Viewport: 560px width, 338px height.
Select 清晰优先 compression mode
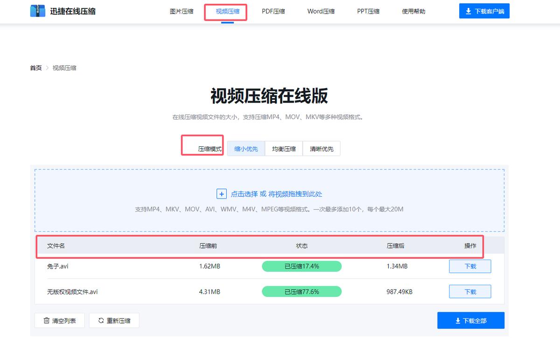pyautogui.click(x=322, y=148)
